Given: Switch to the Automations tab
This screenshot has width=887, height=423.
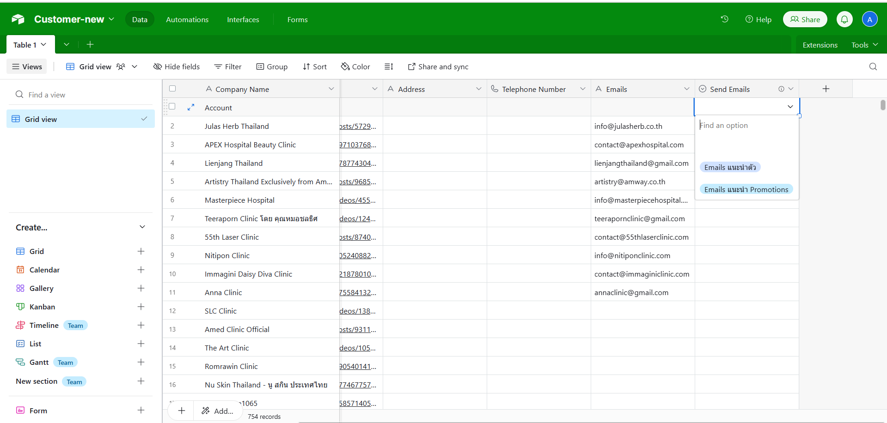Looking at the screenshot, I should pos(187,19).
